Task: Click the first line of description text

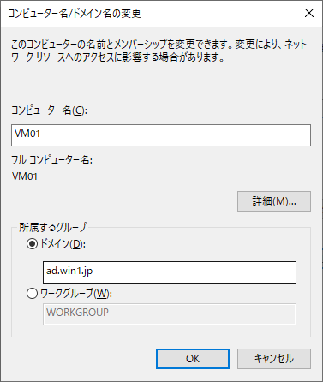Action: coord(159,45)
